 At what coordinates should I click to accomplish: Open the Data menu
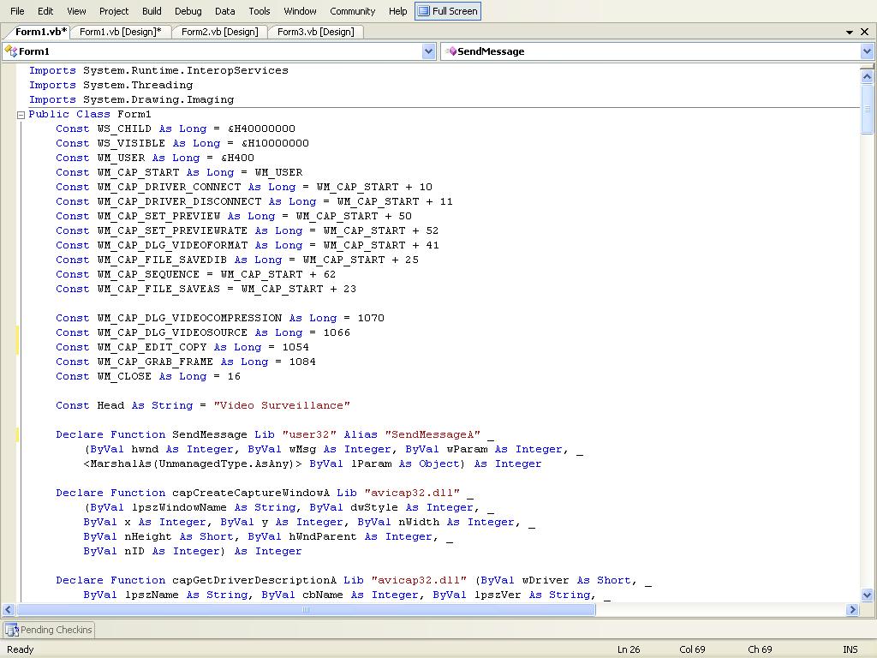(x=225, y=10)
